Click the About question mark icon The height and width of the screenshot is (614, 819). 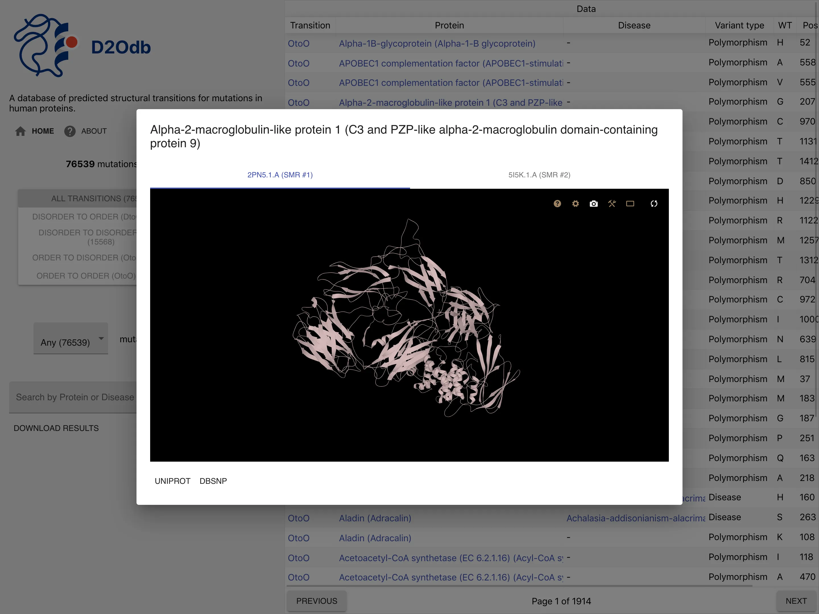tap(70, 131)
